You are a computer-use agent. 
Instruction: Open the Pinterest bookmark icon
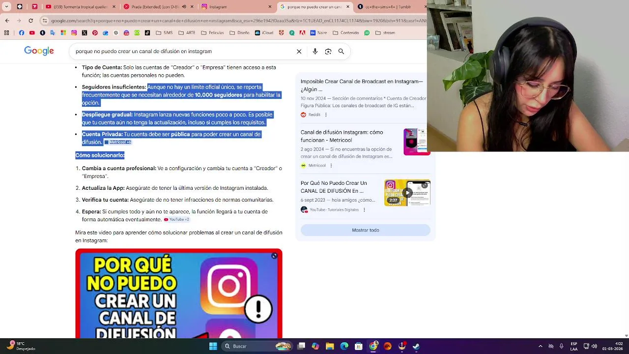point(95,33)
